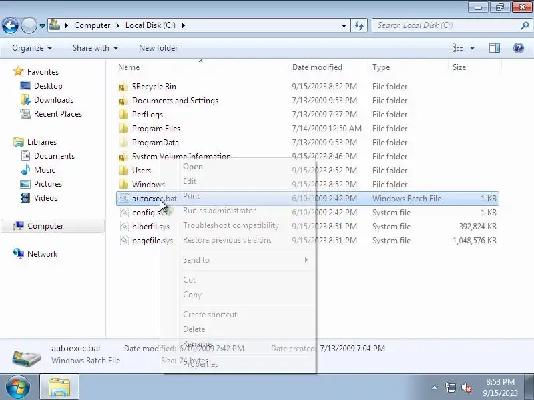Sort by the Size column header
This screenshot has height=400, width=534.
click(459, 67)
